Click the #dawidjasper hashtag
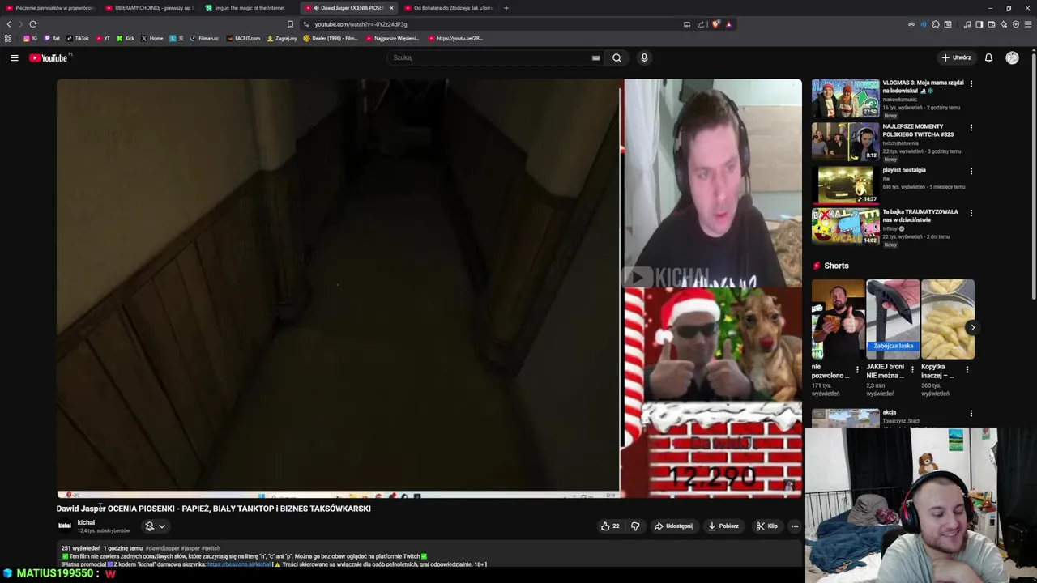Image resolution: width=1037 pixels, height=583 pixels. (163, 548)
